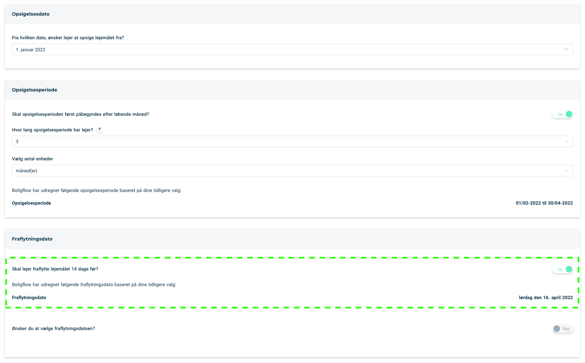Image resolution: width=585 pixels, height=363 pixels.
Task: Select the 'lørdag den 16. april 2022' value
Action: coord(546,297)
